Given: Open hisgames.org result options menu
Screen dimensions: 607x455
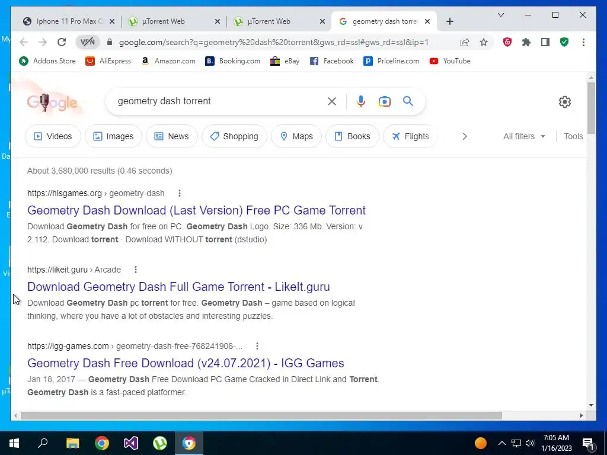Looking at the screenshot, I should [179, 193].
